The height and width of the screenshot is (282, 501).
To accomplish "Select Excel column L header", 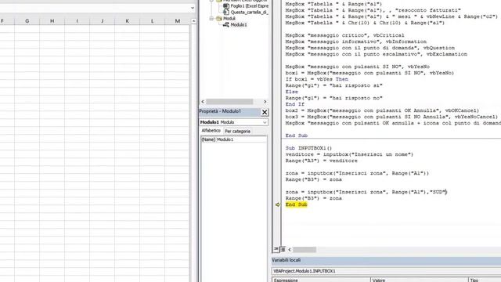I will coord(152,21).
